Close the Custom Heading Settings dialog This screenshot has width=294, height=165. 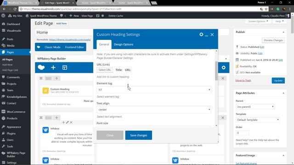click(212, 34)
